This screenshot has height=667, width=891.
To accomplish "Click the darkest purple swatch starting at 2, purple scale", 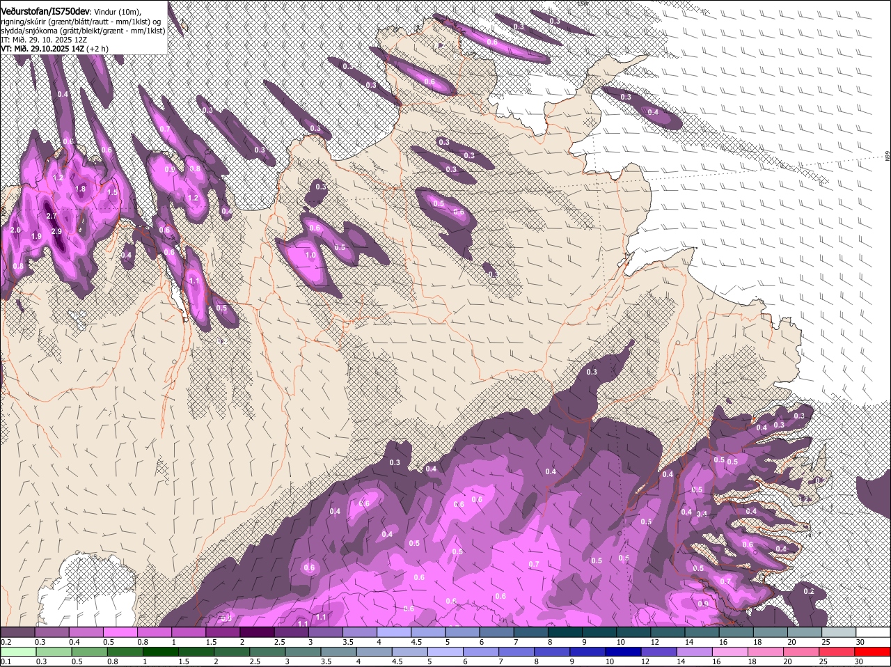I will tap(256, 632).
